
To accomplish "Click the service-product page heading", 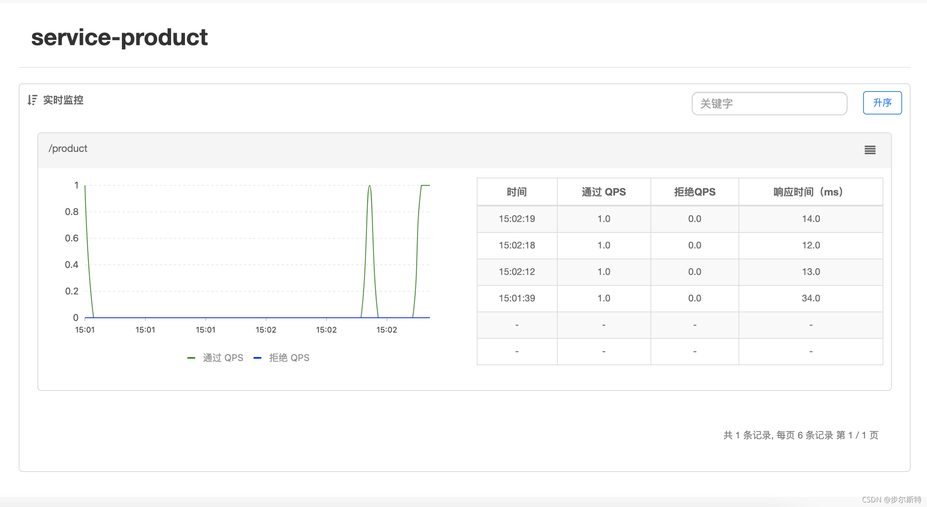I will click(x=119, y=37).
